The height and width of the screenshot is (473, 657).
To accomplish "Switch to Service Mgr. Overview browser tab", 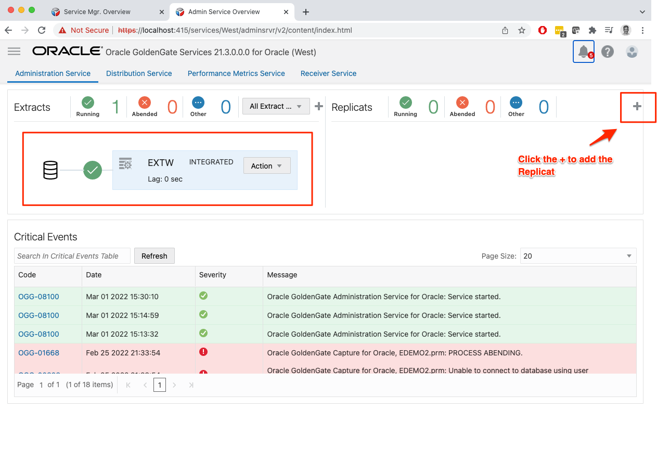I will [97, 11].
